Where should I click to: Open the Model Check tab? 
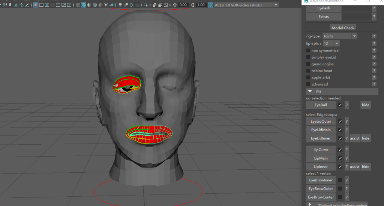point(343,28)
